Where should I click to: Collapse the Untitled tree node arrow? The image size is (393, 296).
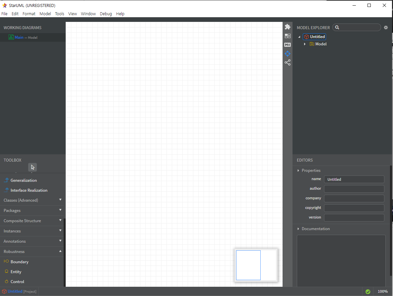tap(299, 37)
